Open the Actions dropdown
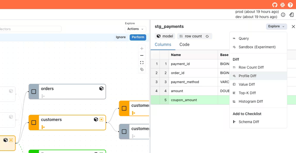The image size is (296, 153). tap(135, 29)
